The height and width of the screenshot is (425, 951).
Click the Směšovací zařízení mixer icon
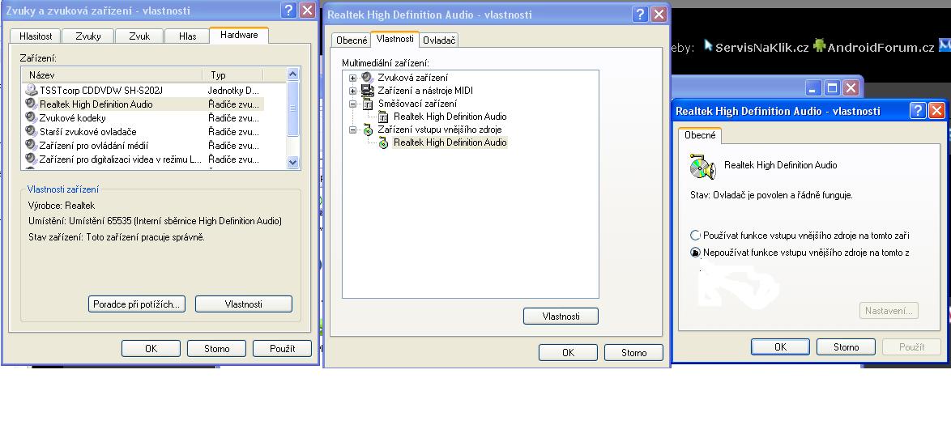(x=368, y=104)
